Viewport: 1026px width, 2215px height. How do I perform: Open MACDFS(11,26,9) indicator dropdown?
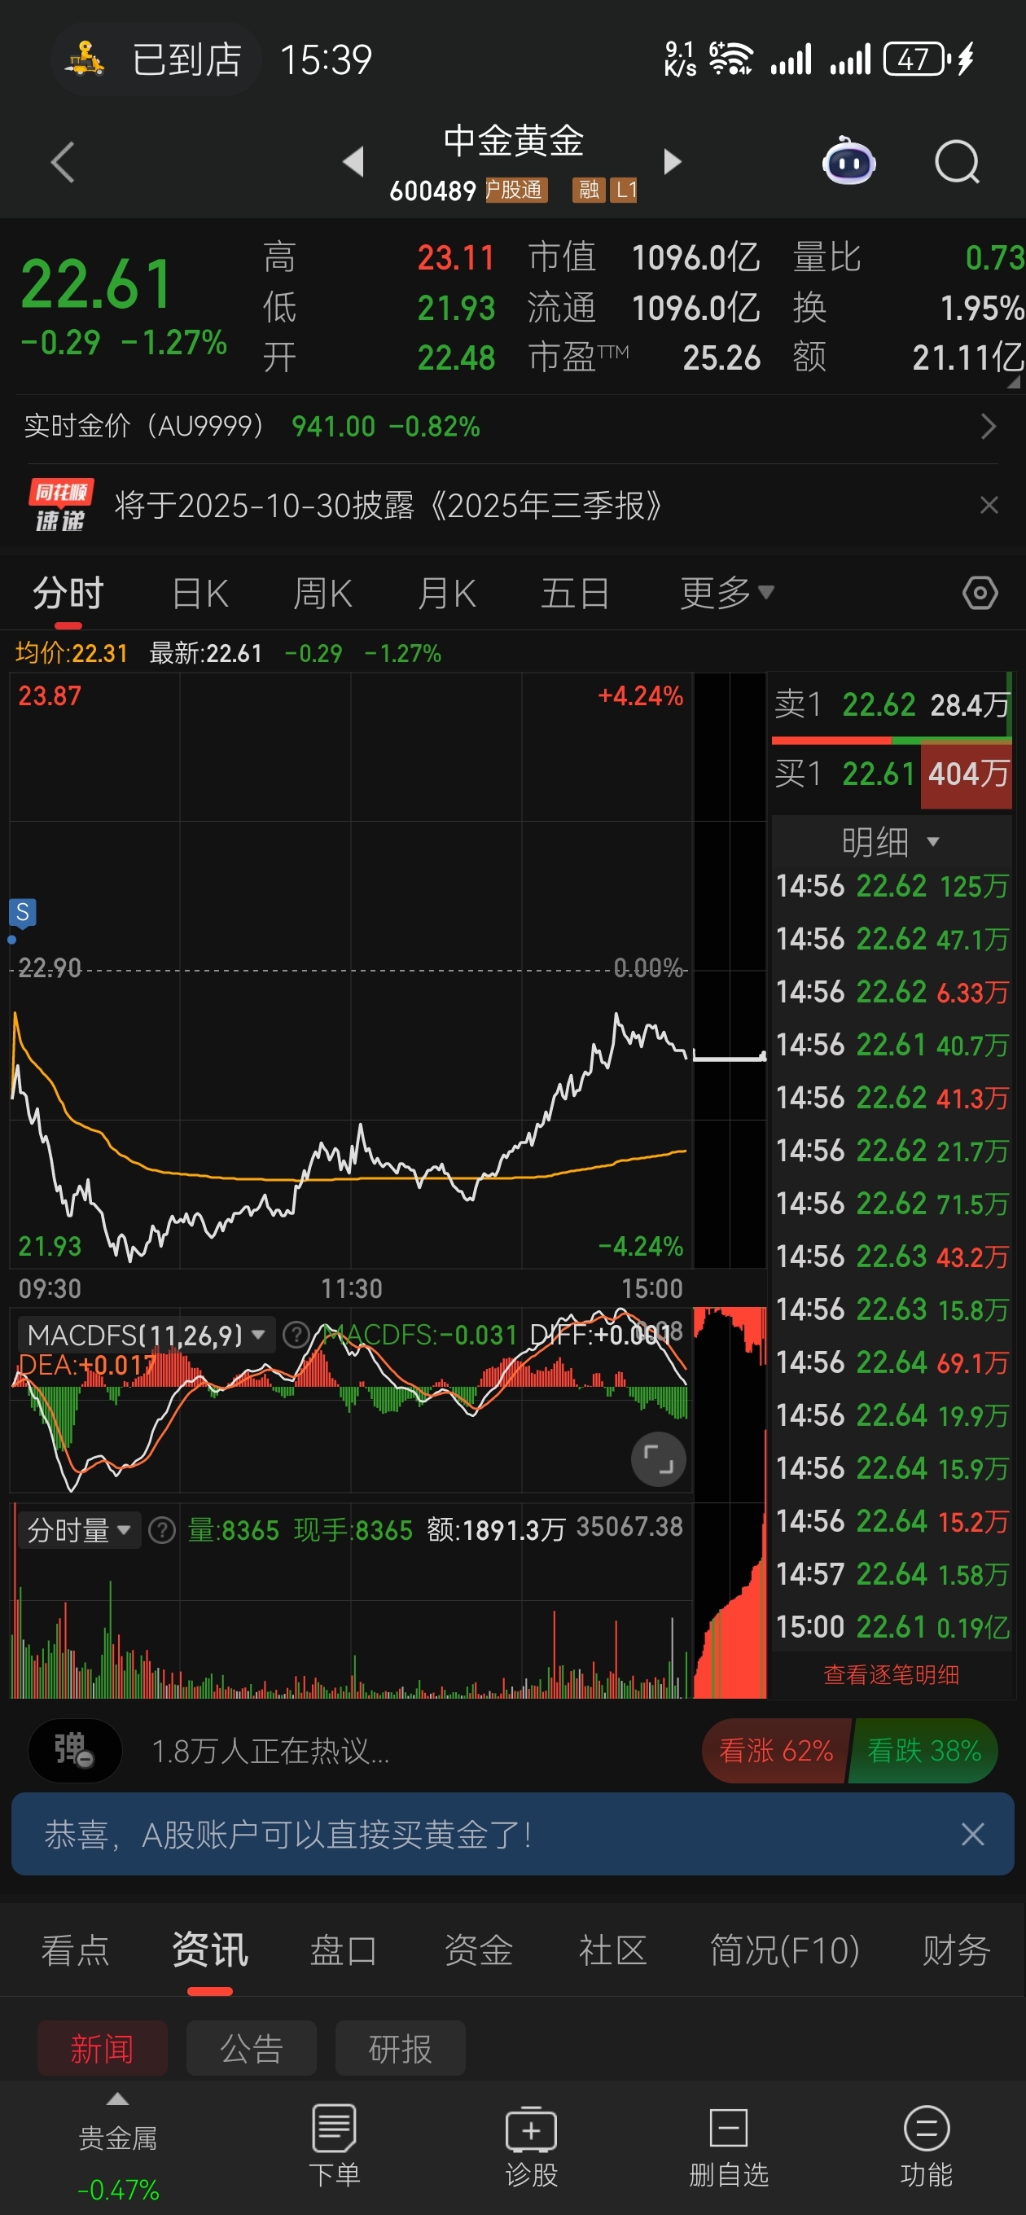(x=147, y=1336)
